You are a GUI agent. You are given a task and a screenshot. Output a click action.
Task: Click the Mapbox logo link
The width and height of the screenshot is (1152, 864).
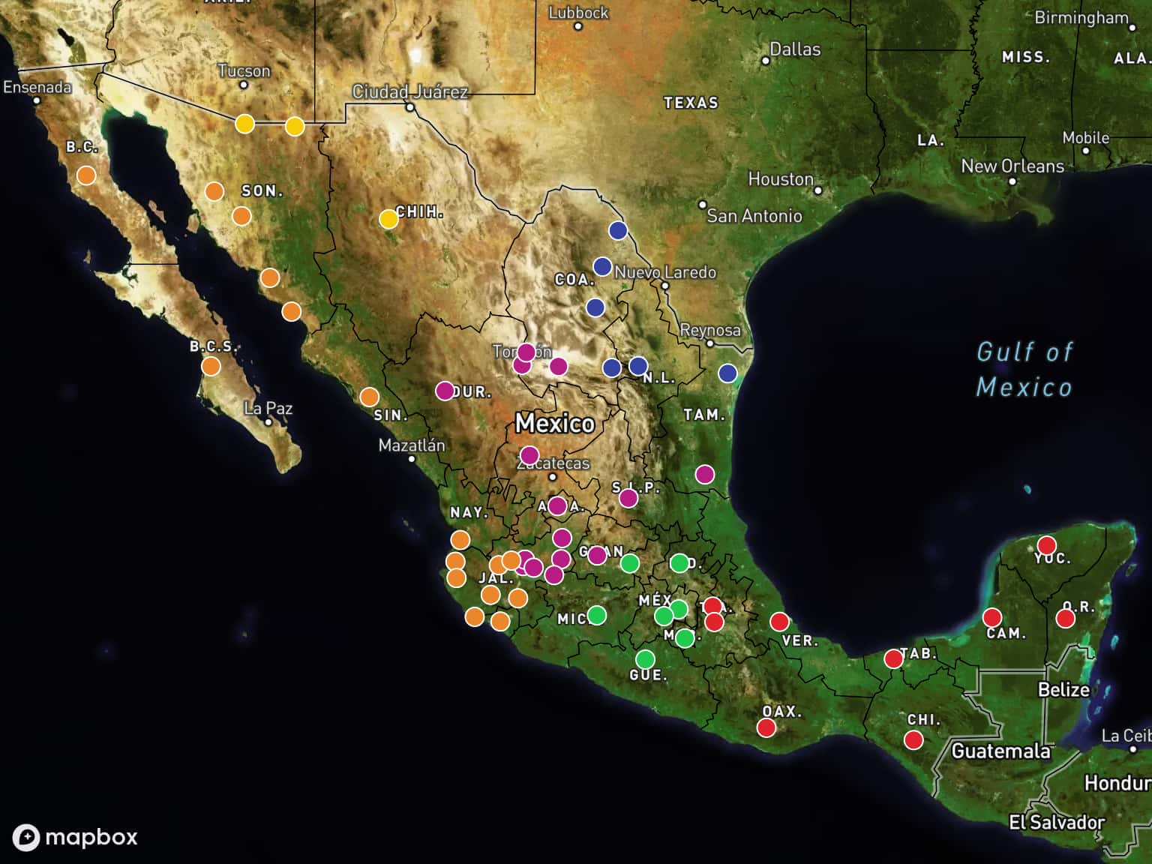[x=75, y=837]
